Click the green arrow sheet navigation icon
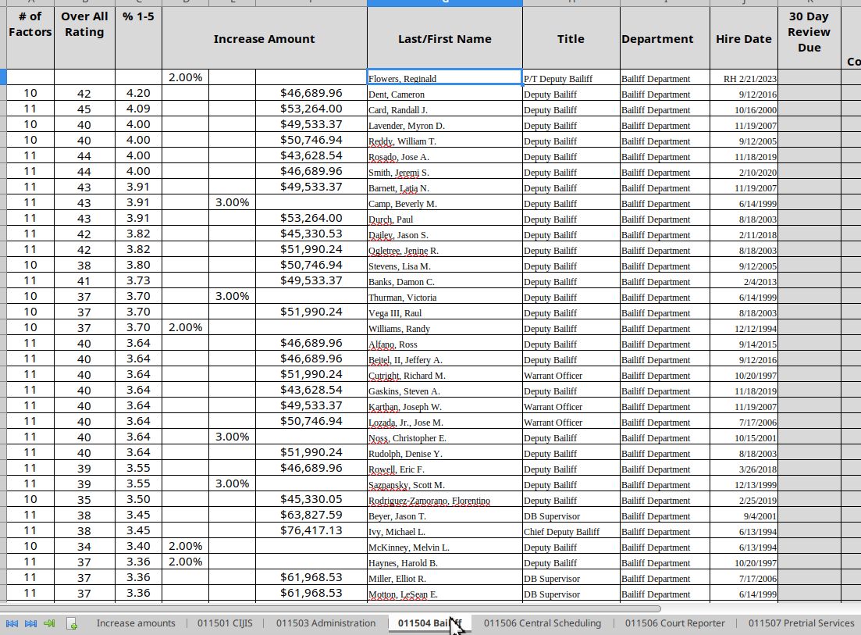This screenshot has height=635, width=861. [49, 623]
